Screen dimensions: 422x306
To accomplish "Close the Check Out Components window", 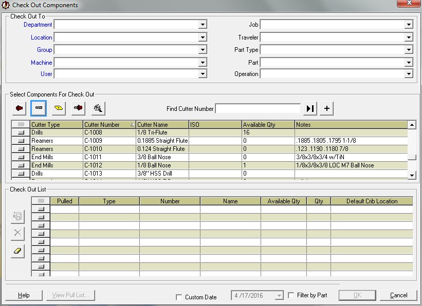I will [409, 3].
